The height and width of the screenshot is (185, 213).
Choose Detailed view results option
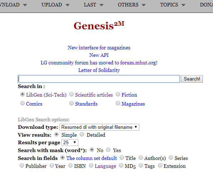(x=82, y=135)
